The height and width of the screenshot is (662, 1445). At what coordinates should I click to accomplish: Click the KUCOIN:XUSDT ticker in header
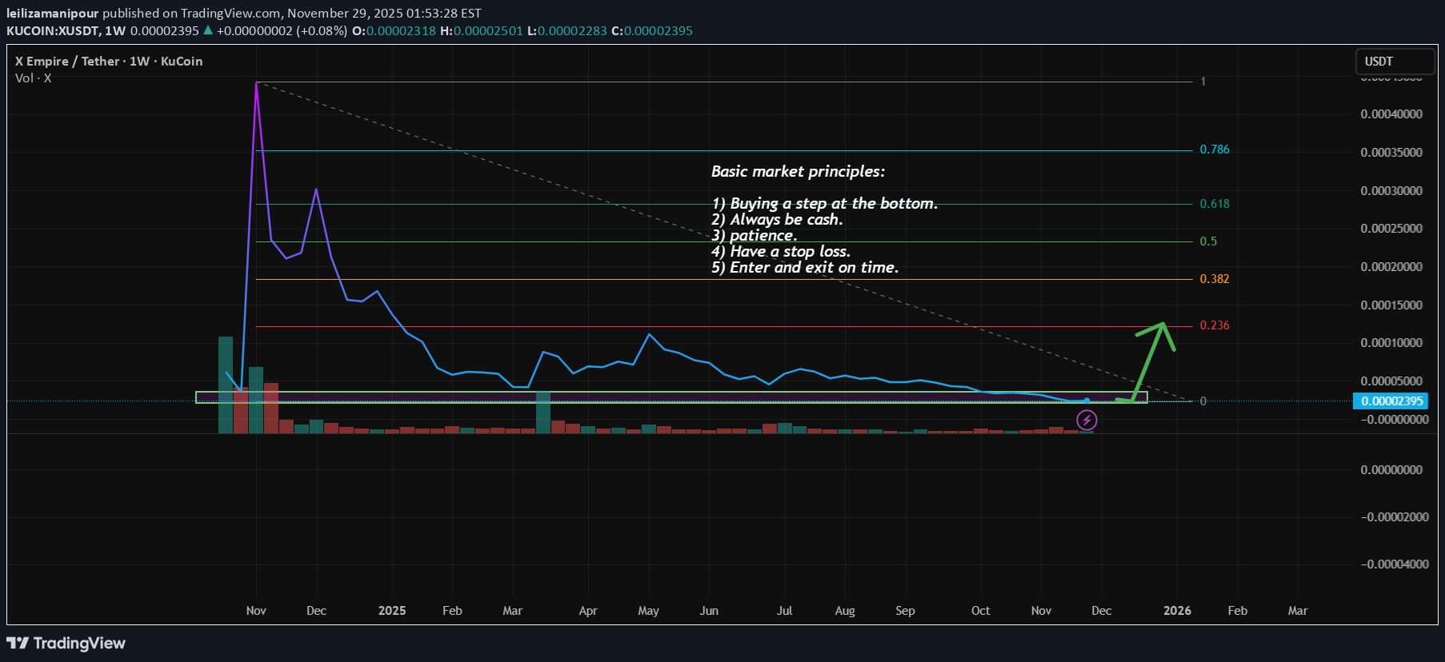pos(53,31)
